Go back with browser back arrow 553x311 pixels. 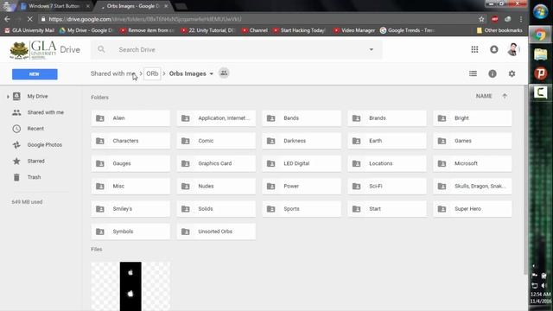point(8,19)
